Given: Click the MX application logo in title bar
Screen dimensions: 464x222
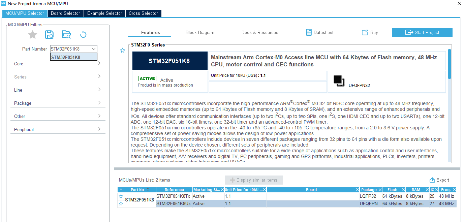Looking at the screenshot, I should (3, 3).
